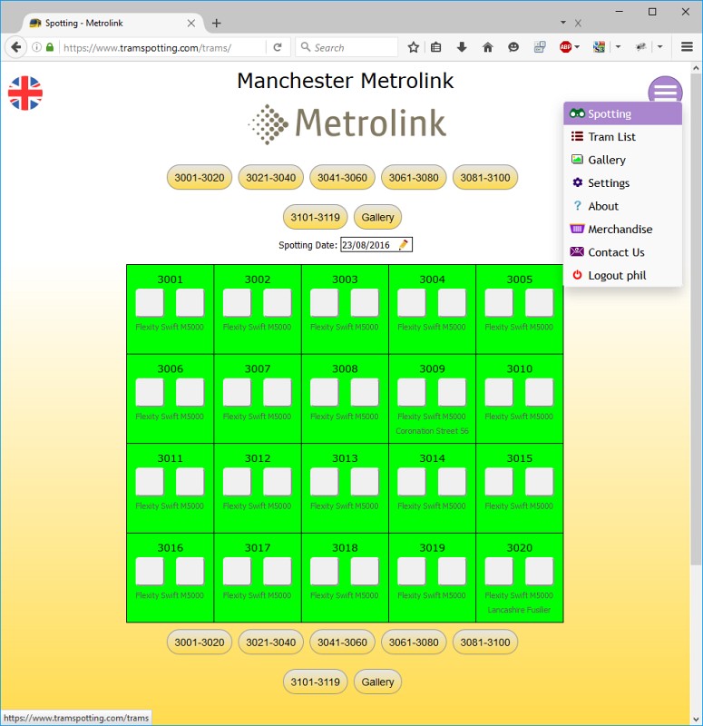Open the downloads arrow icon

[462, 47]
